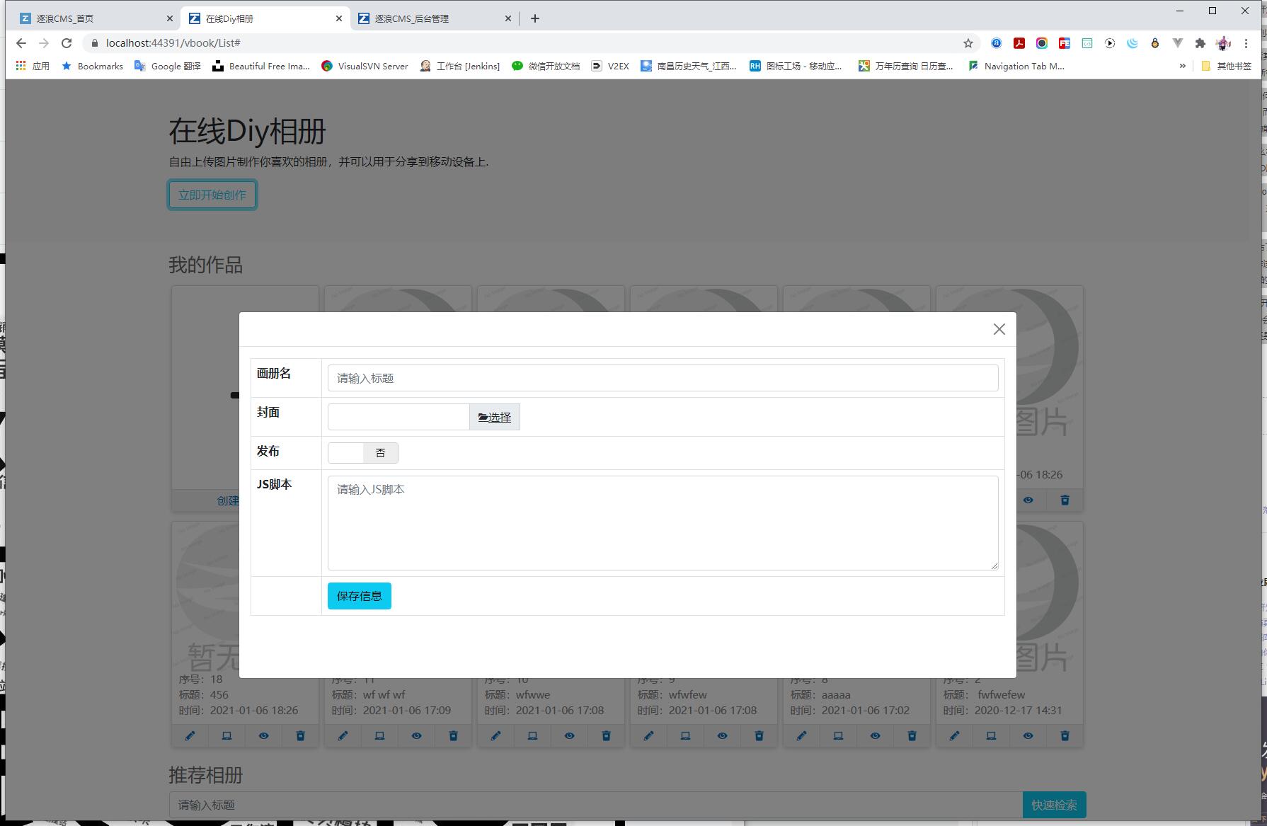The height and width of the screenshot is (826, 1267).
Task: Open screen view for album "fwfwefew"
Action: pos(991,735)
